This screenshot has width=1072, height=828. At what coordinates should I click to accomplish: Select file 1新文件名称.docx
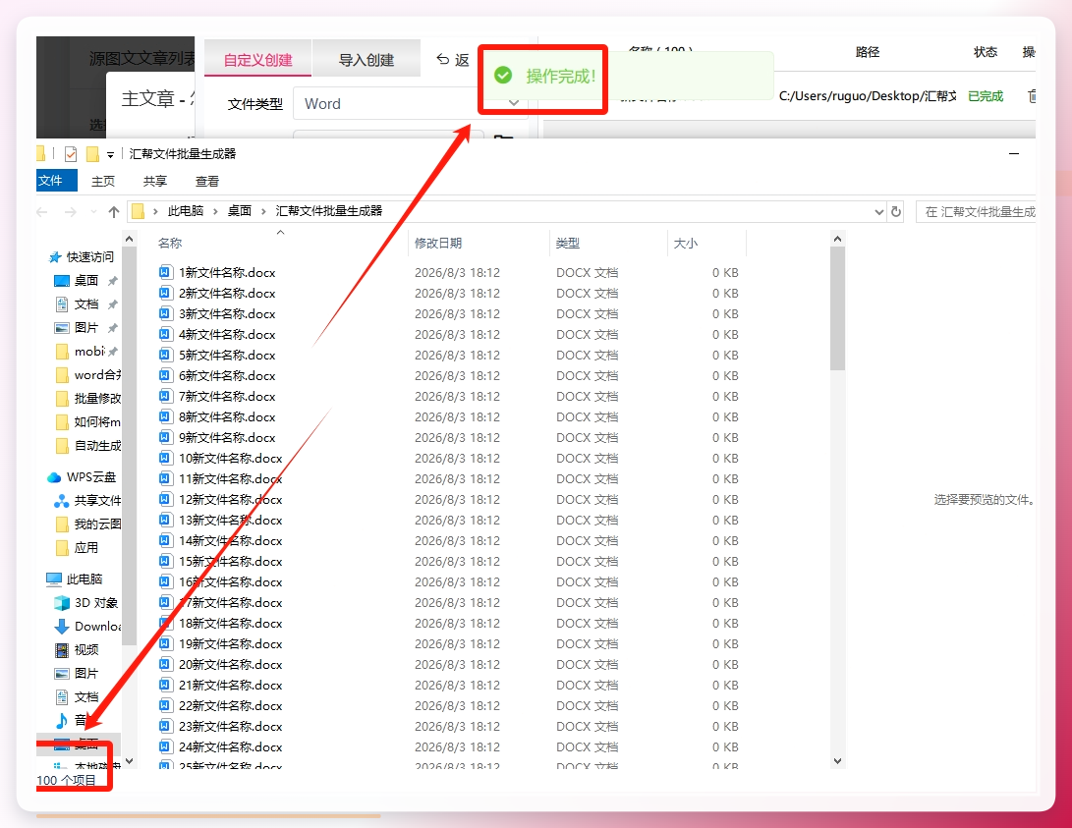point(227,273)
